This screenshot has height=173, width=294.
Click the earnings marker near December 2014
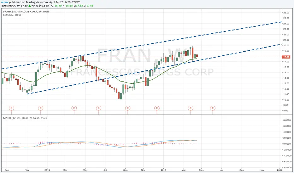[x=40, y=108]
